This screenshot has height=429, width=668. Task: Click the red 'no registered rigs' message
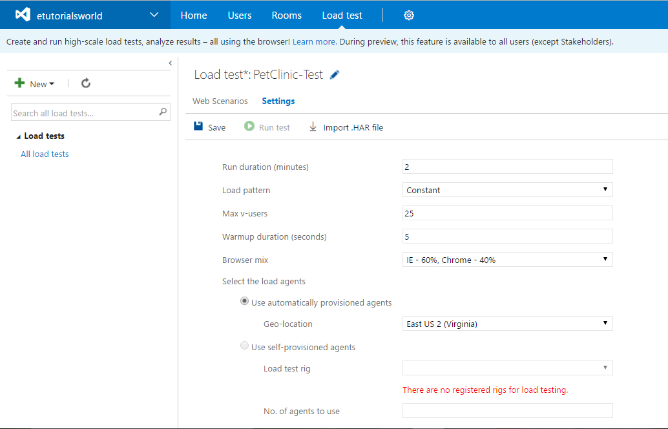pyautogui.click(x=485, y=390)
